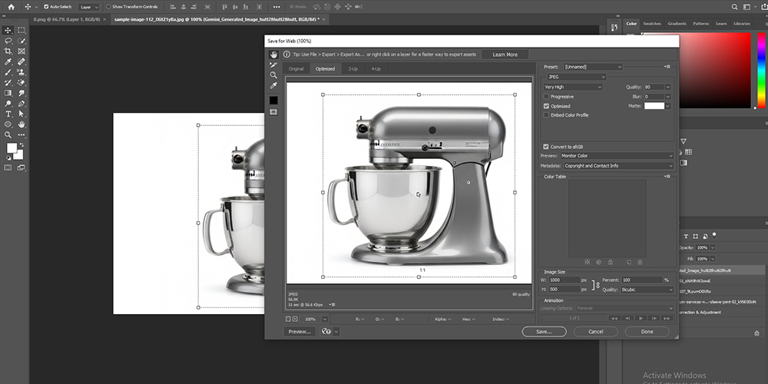Click the width-height constrain link icon
This screenshot has height=384, width=768.
coord(596,285)
